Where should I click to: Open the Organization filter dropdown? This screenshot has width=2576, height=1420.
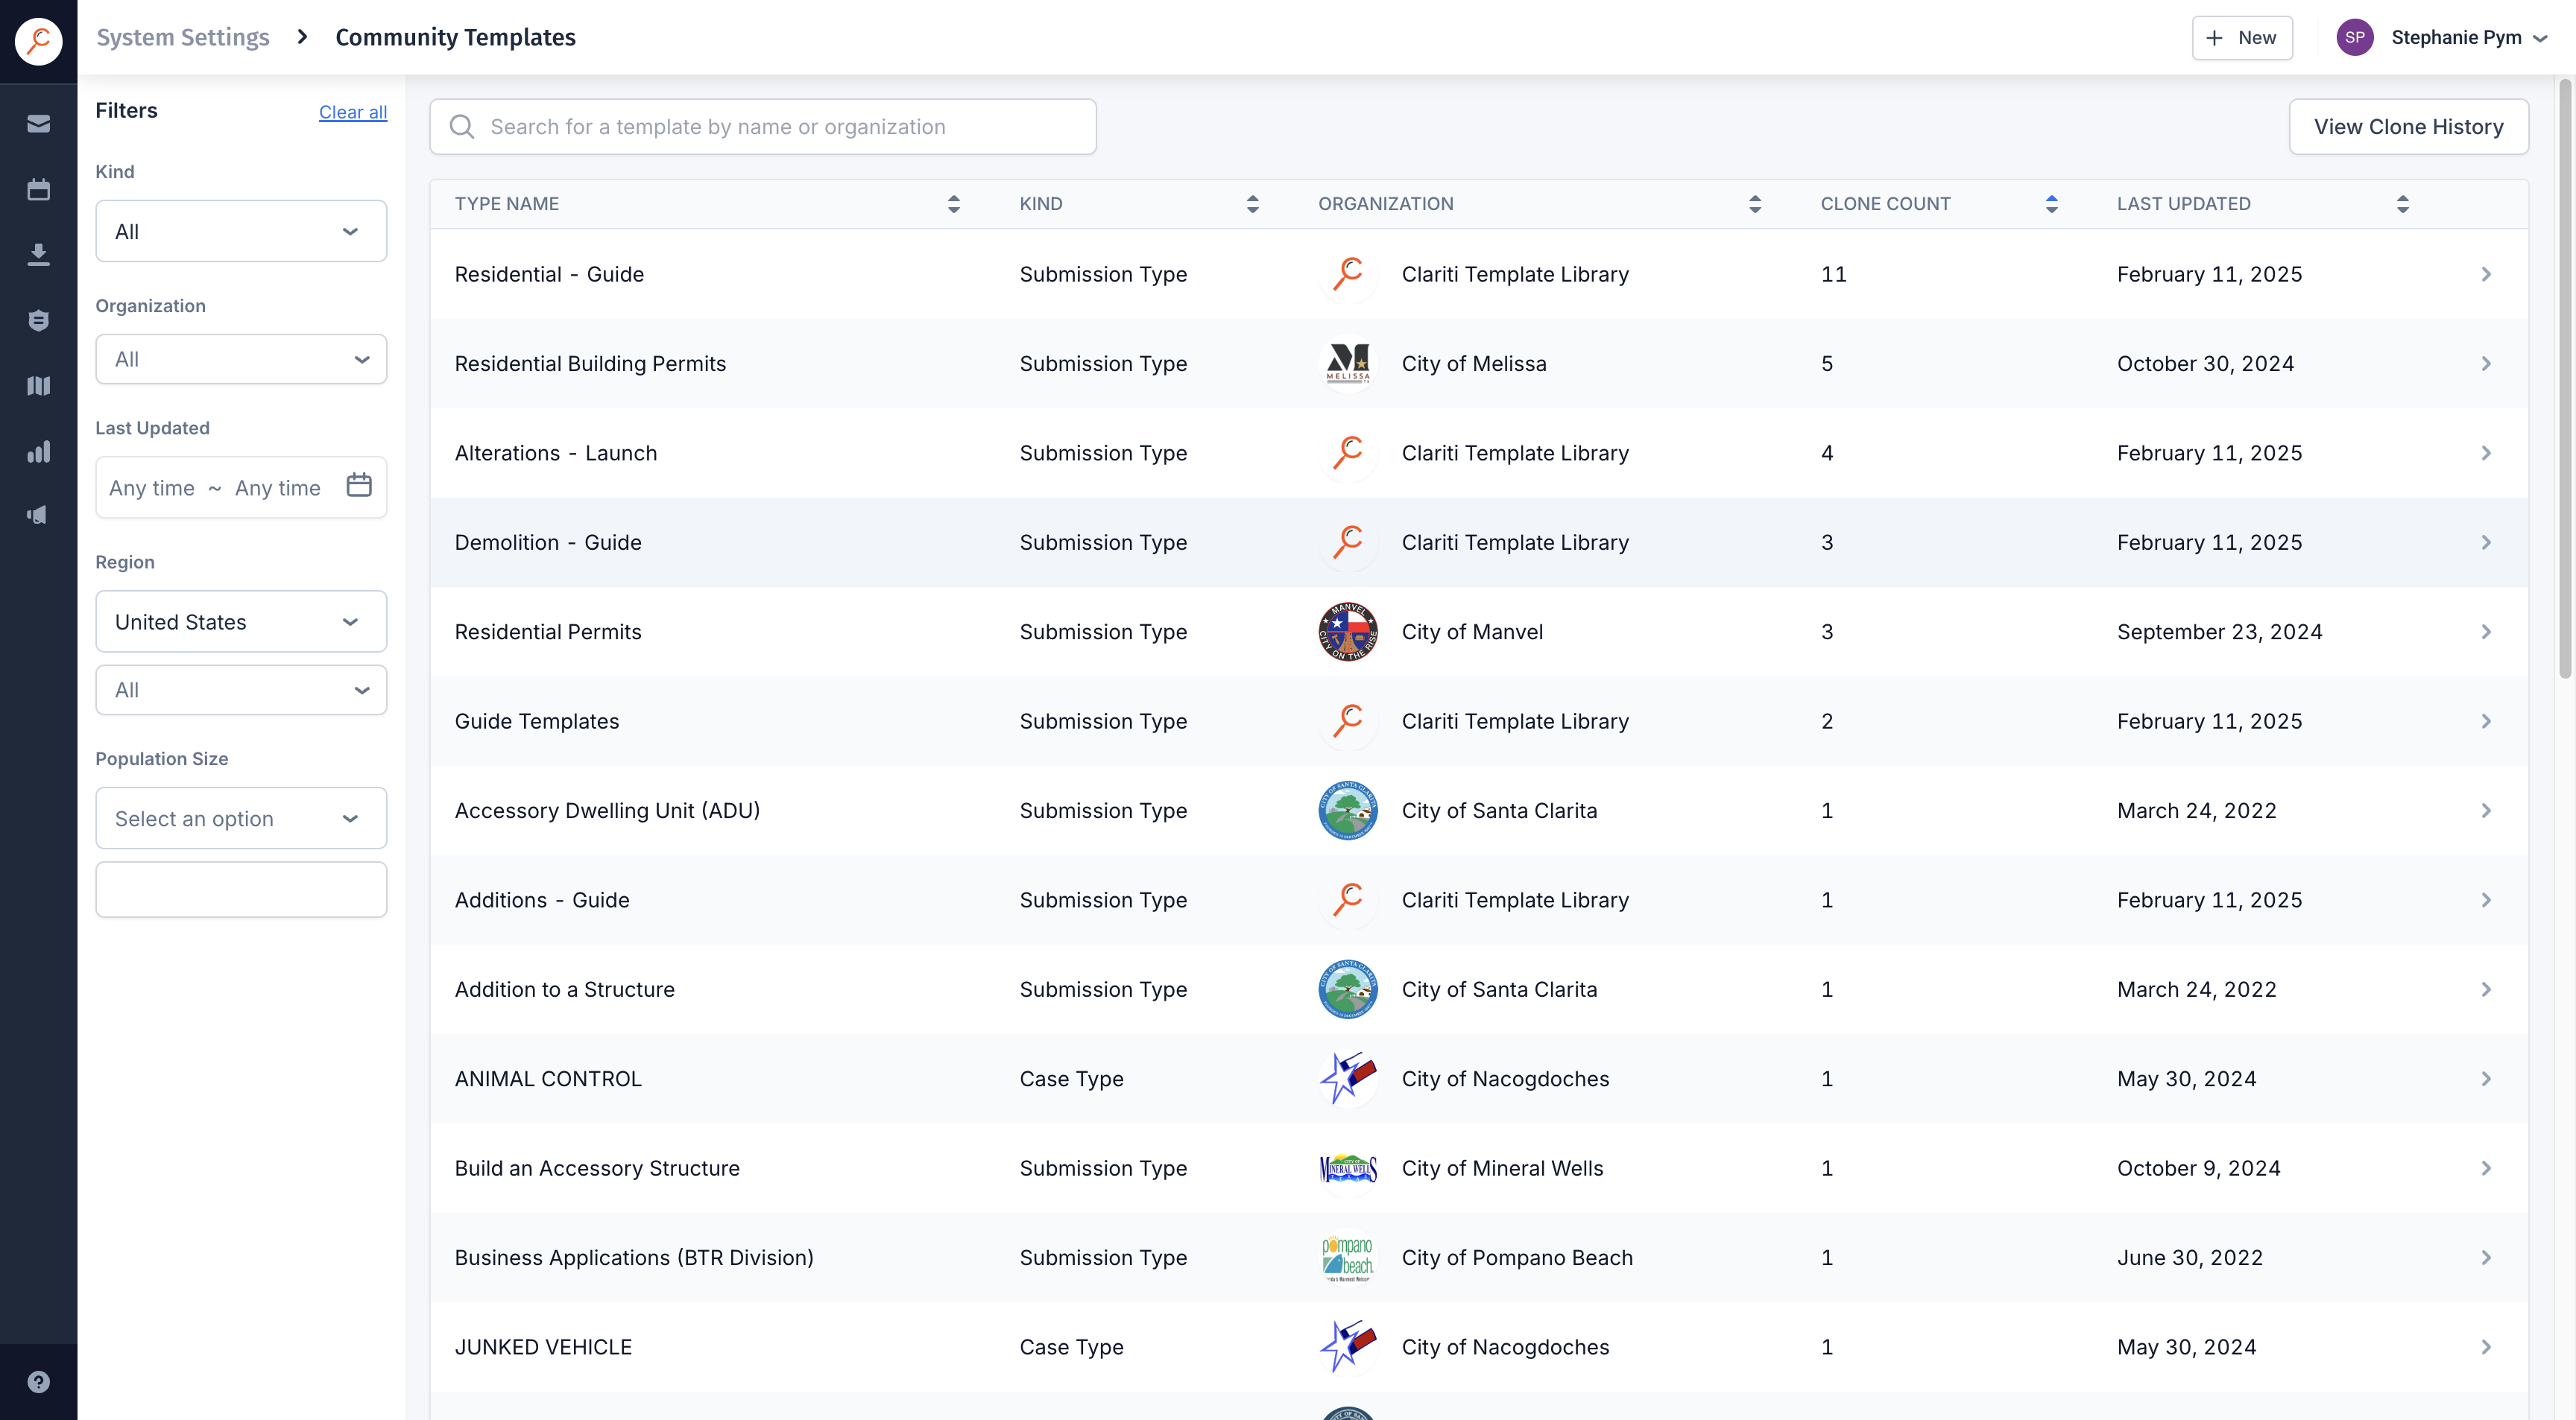(x=241, y=360)
